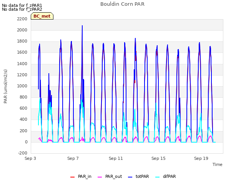The image size is (246, 184).
Task: Click the 1800 y-axis tick label
Action: click(22, 41)
